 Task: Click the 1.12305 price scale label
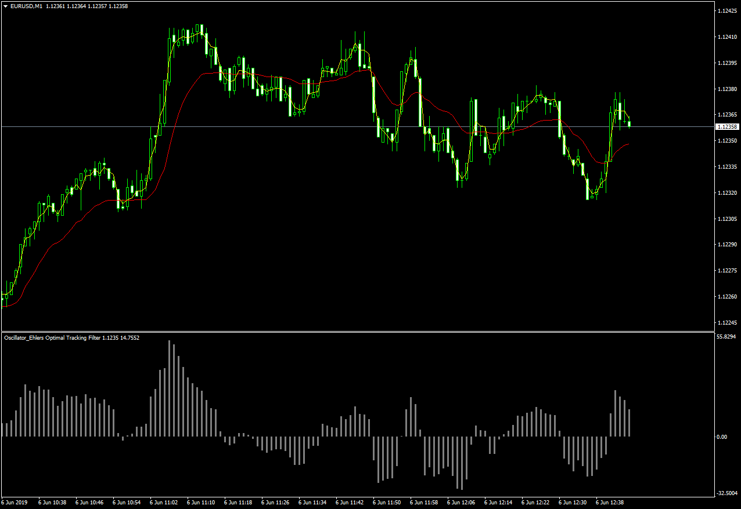pyautogui.click(x=727, y=219)
